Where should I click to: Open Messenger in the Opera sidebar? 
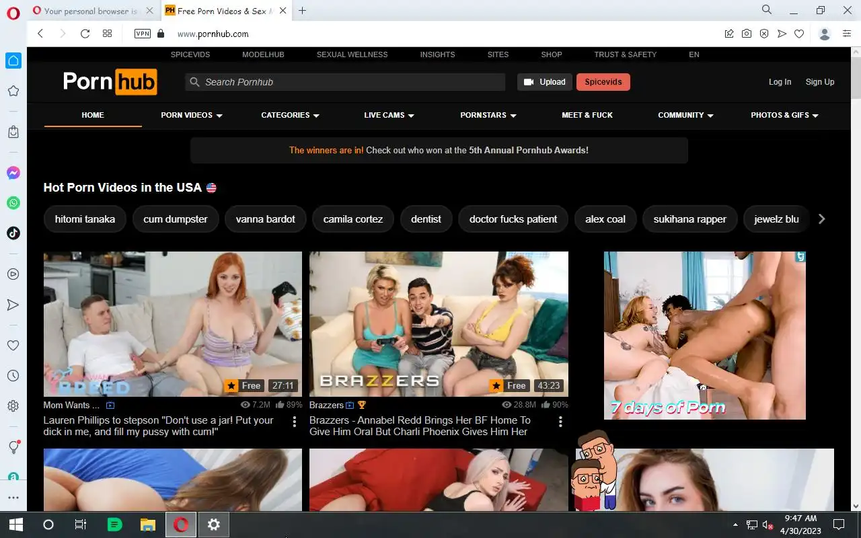(13, 173)
